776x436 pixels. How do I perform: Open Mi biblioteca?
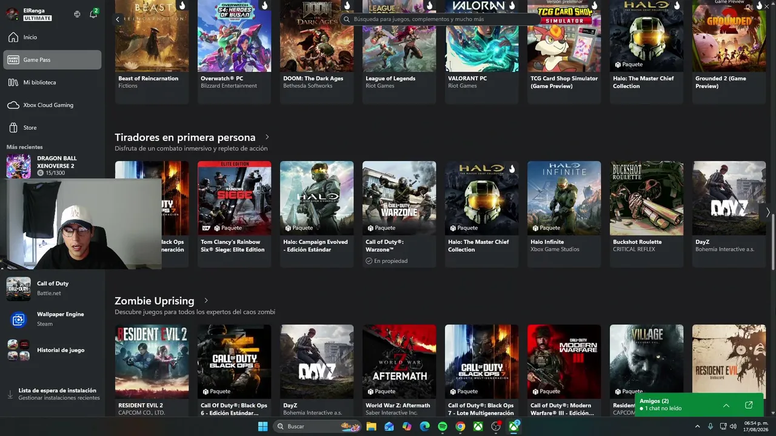click(x=52, y=82)
